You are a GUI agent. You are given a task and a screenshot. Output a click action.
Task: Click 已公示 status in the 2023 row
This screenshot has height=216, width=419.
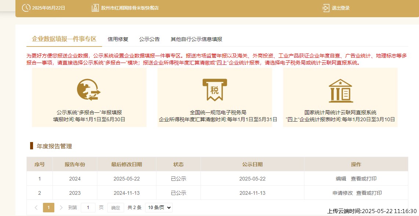pos(178,193)
